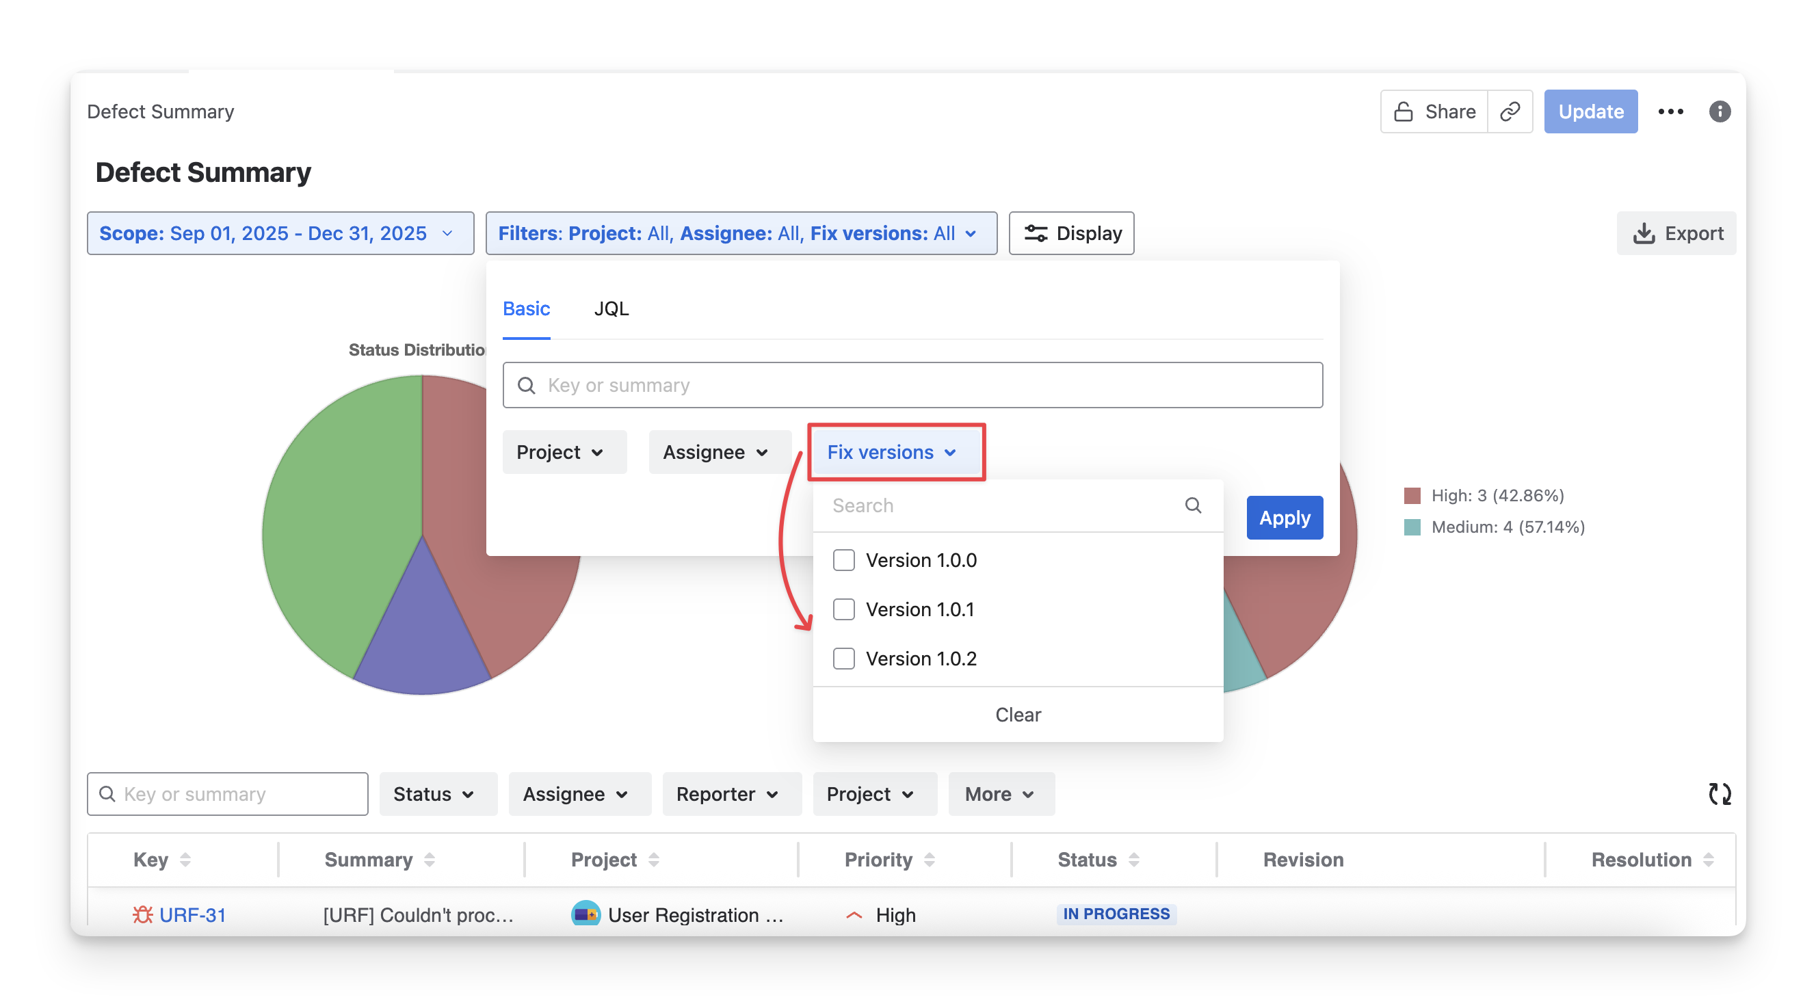Sort table by Priority column arrows
Screen dimensions: 1816x1006
[929, 860]
